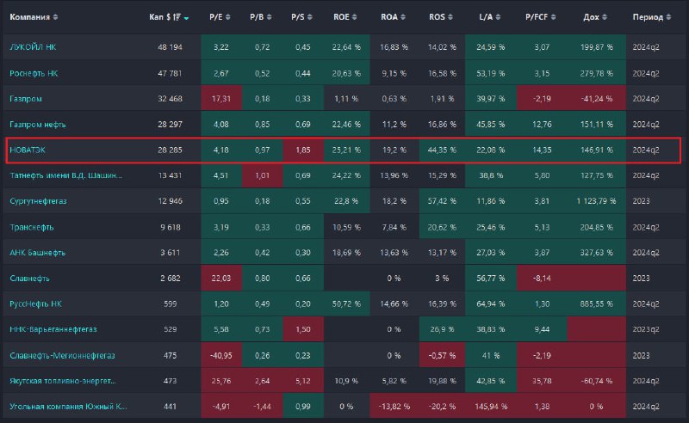Sort by P/B using its sort arrows
The width and height of the screenshot is (689, 423).
(269, 17)
